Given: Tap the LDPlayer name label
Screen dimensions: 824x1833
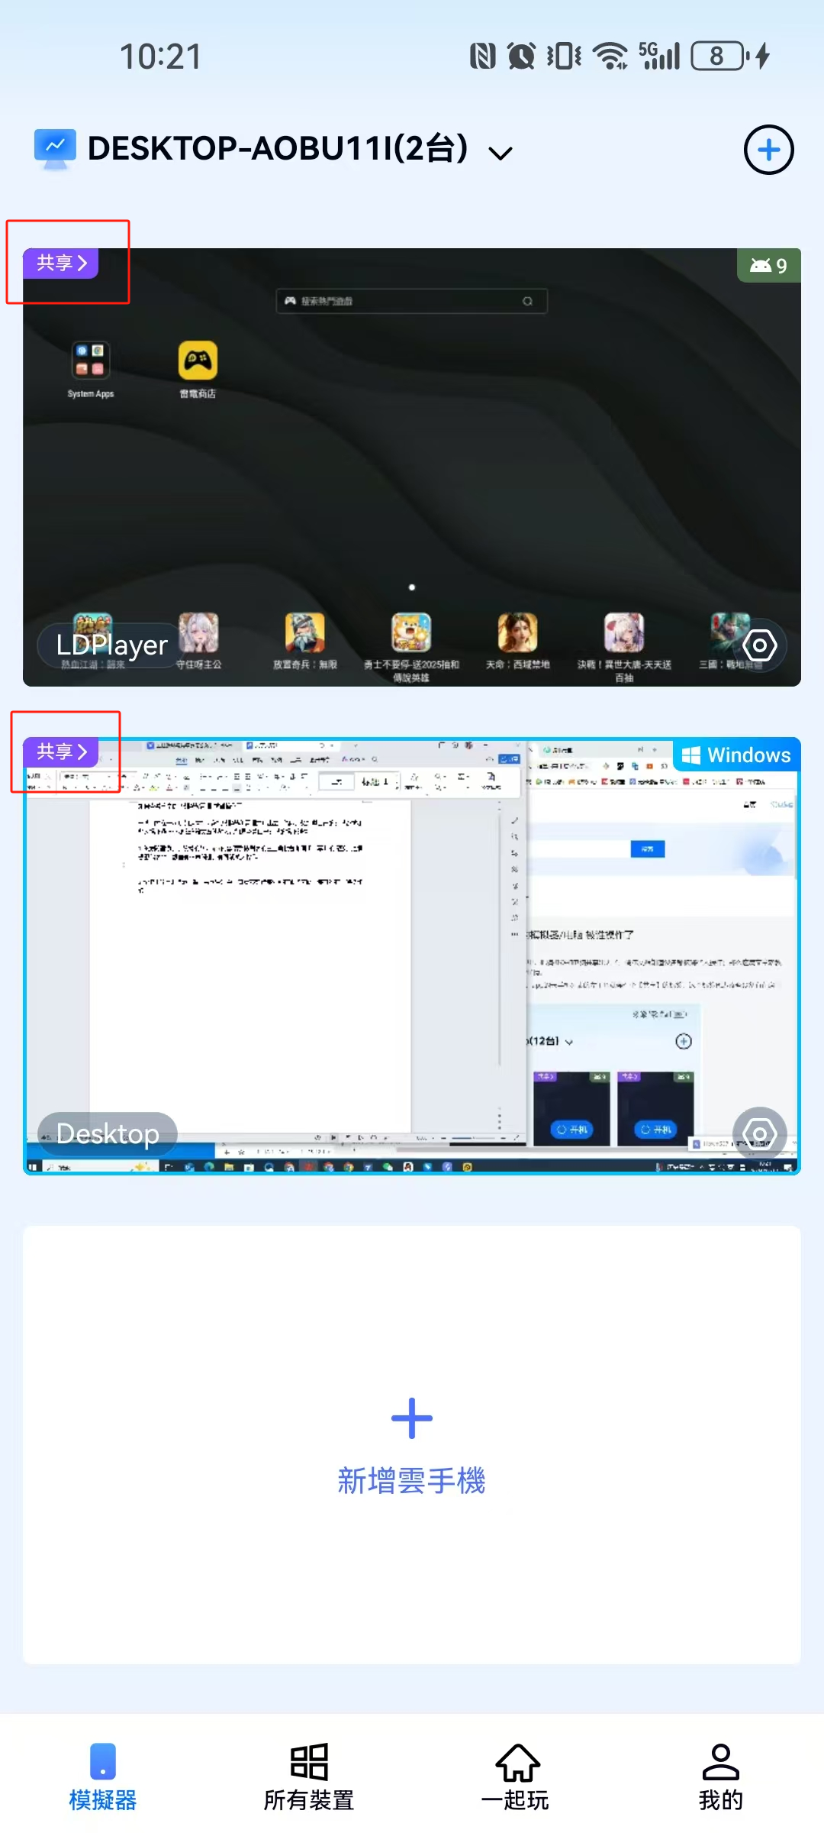Looking at the screenshot, I should pos(112,646).
